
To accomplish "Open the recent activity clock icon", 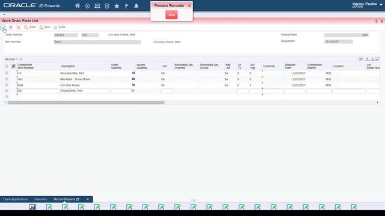I will (x=87, y=6).
